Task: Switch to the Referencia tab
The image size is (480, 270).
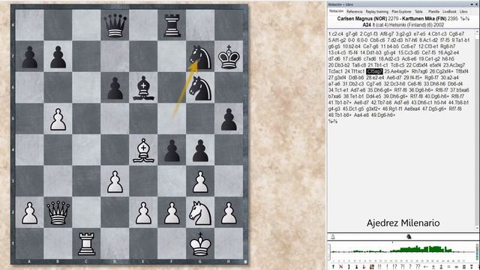Action: tap(355, 11)
